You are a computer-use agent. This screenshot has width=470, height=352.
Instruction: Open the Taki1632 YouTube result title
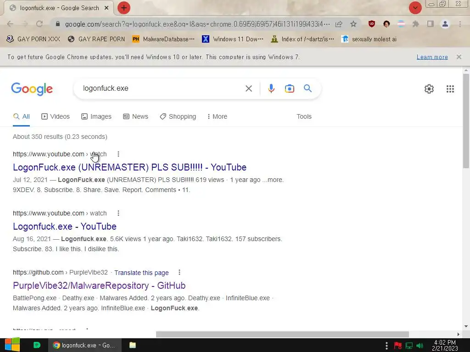[64, 226]
